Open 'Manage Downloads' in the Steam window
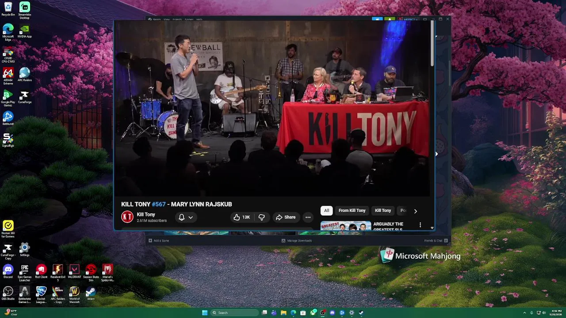 click(x=297, y=241)
